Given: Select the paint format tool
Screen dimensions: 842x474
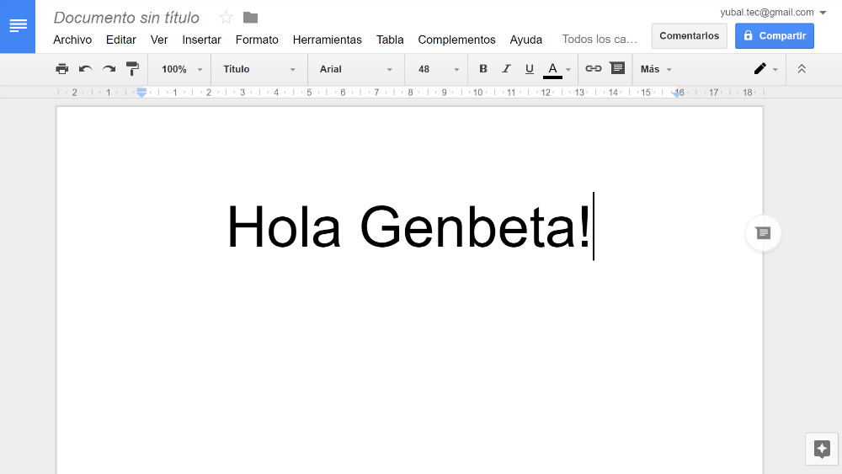Looking at the screenshot, I should coord(132,69).
